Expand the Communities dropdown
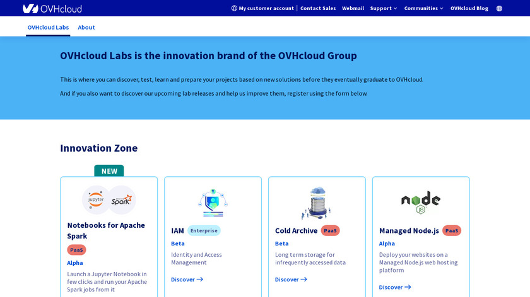This screenshot has width=530, height=297. [423, 8]
